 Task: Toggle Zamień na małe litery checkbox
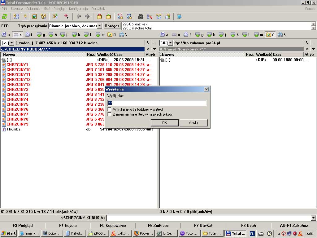coord(110,114)
